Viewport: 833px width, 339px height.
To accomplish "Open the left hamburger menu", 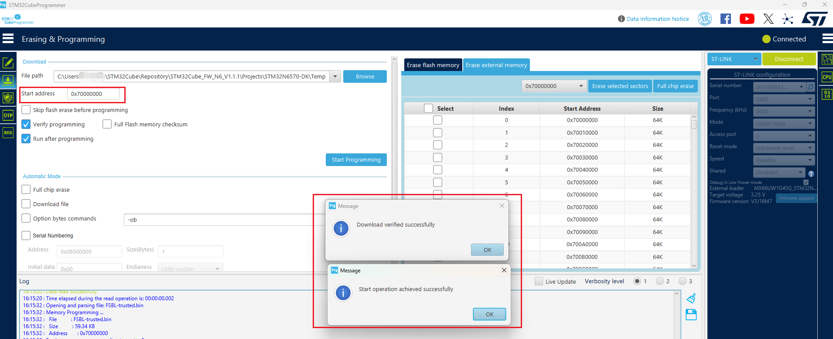I will (x=8, y=39).
